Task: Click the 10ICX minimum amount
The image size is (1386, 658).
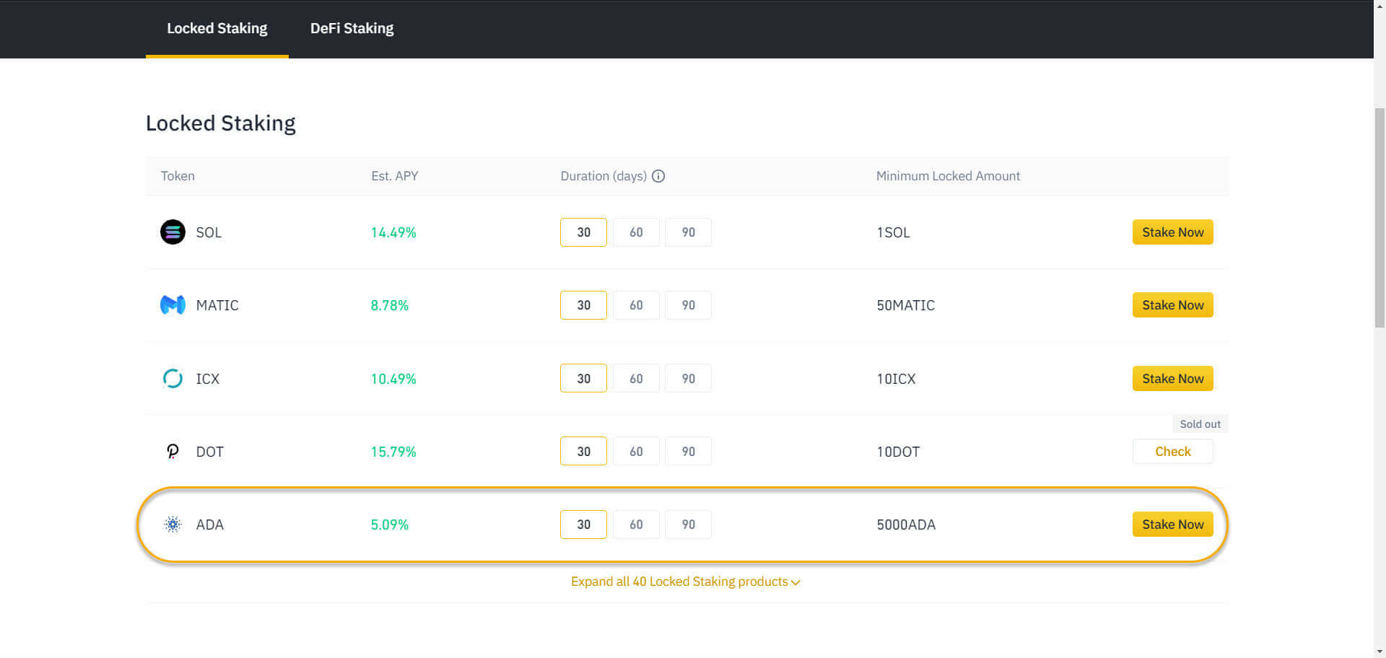Action: coord(896,379)
